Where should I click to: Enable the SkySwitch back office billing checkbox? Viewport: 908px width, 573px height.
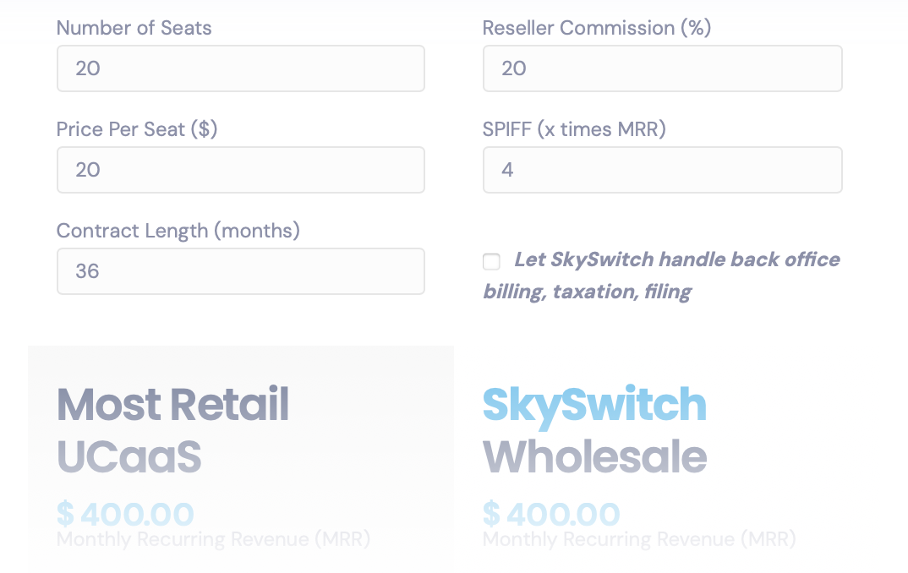pyautogui.click(x=491, y=261)
